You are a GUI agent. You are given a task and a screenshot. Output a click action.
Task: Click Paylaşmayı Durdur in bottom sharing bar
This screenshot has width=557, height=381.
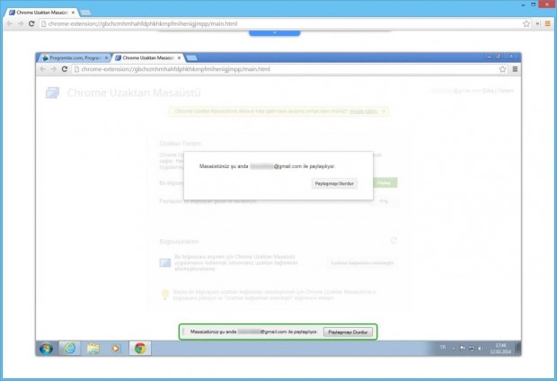point(348,332)
